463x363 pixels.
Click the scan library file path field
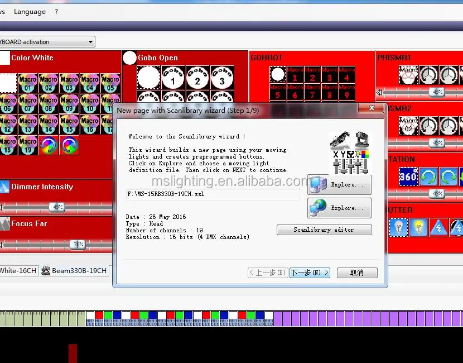tap(213, 194)
